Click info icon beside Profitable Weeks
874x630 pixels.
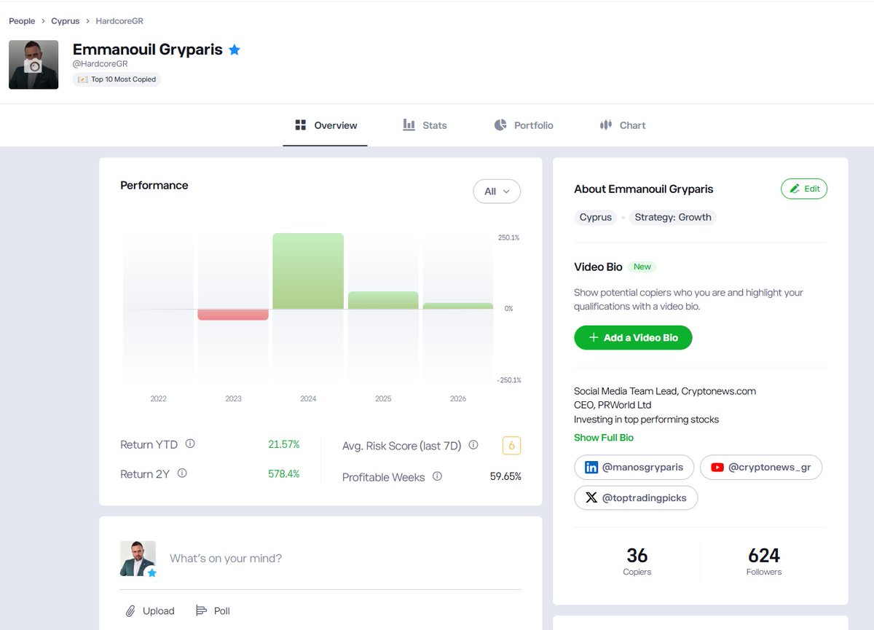437,476
